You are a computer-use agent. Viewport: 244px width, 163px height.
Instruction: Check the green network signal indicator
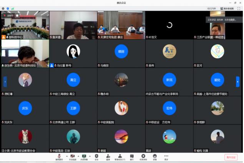coord(12,8)
